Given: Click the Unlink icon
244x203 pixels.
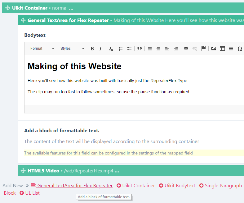Looking at the screenshot, I should [x=195, y=49].
